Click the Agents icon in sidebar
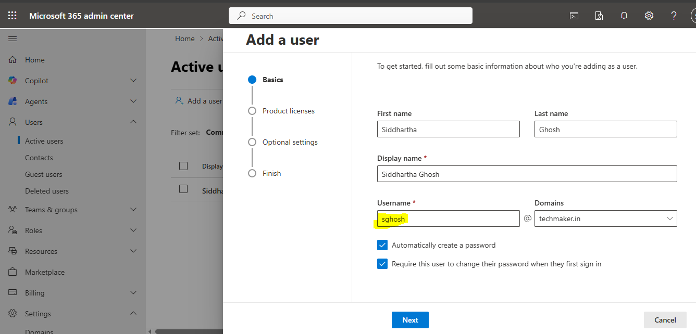 click(x=13, y=101)
